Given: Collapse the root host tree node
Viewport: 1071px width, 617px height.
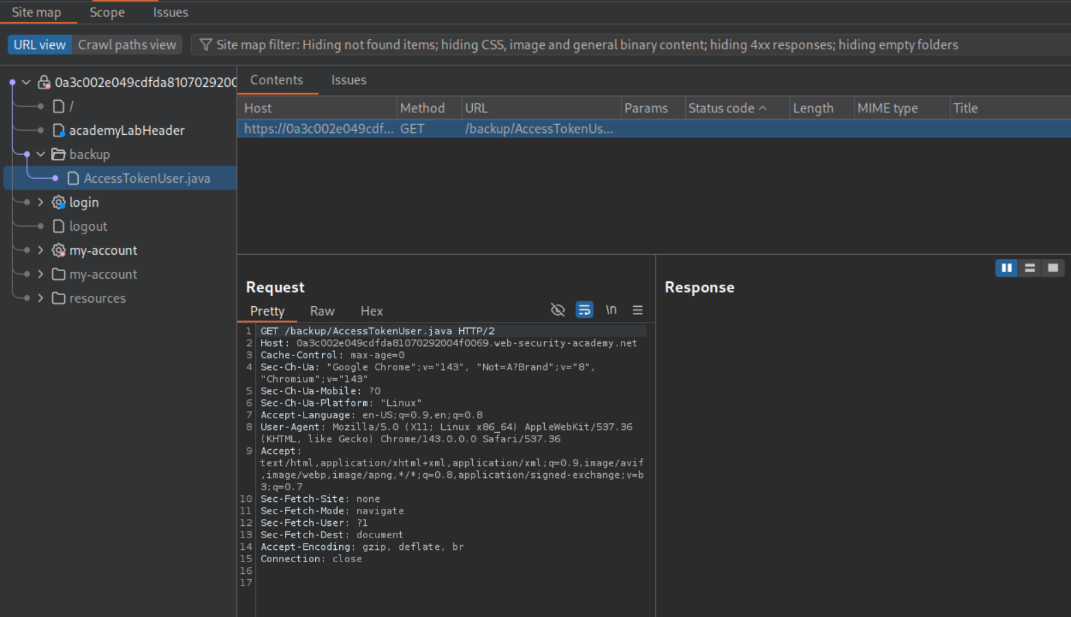Looking at the screenshot, I should [x=26, y=82].
